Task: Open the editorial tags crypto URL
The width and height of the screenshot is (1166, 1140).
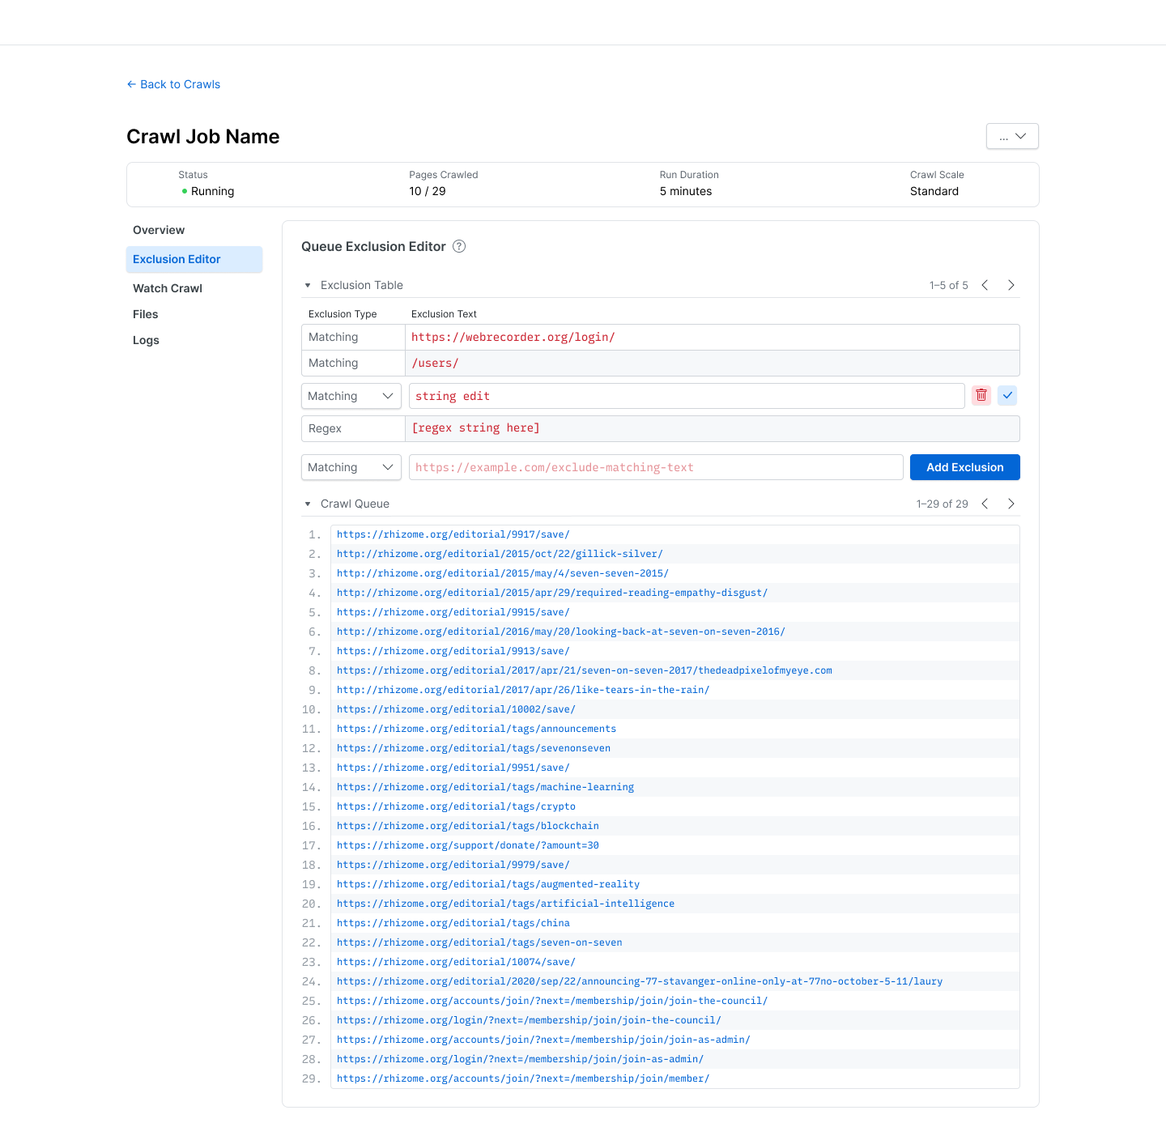Action: 456,806
